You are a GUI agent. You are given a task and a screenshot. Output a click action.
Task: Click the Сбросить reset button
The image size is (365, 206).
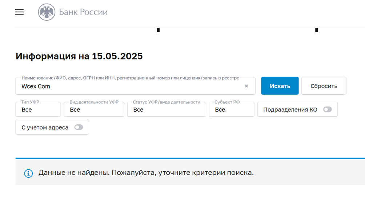pos(324,86)
